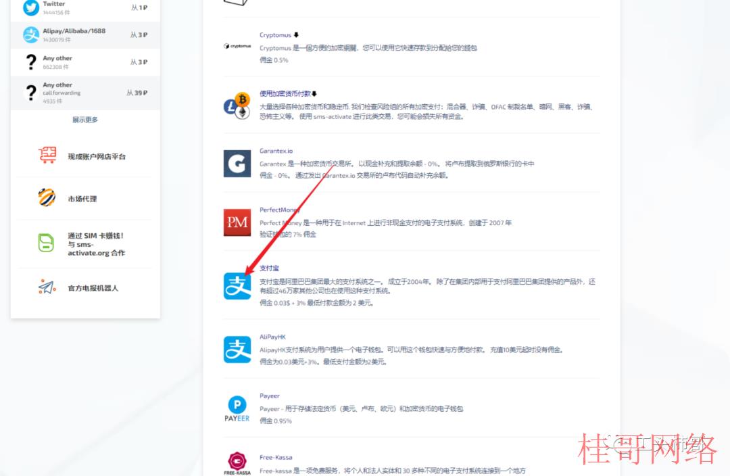Click the Free-Kassa logo
The height and width of the screenshot is (476, 730).
pos(237,463)
